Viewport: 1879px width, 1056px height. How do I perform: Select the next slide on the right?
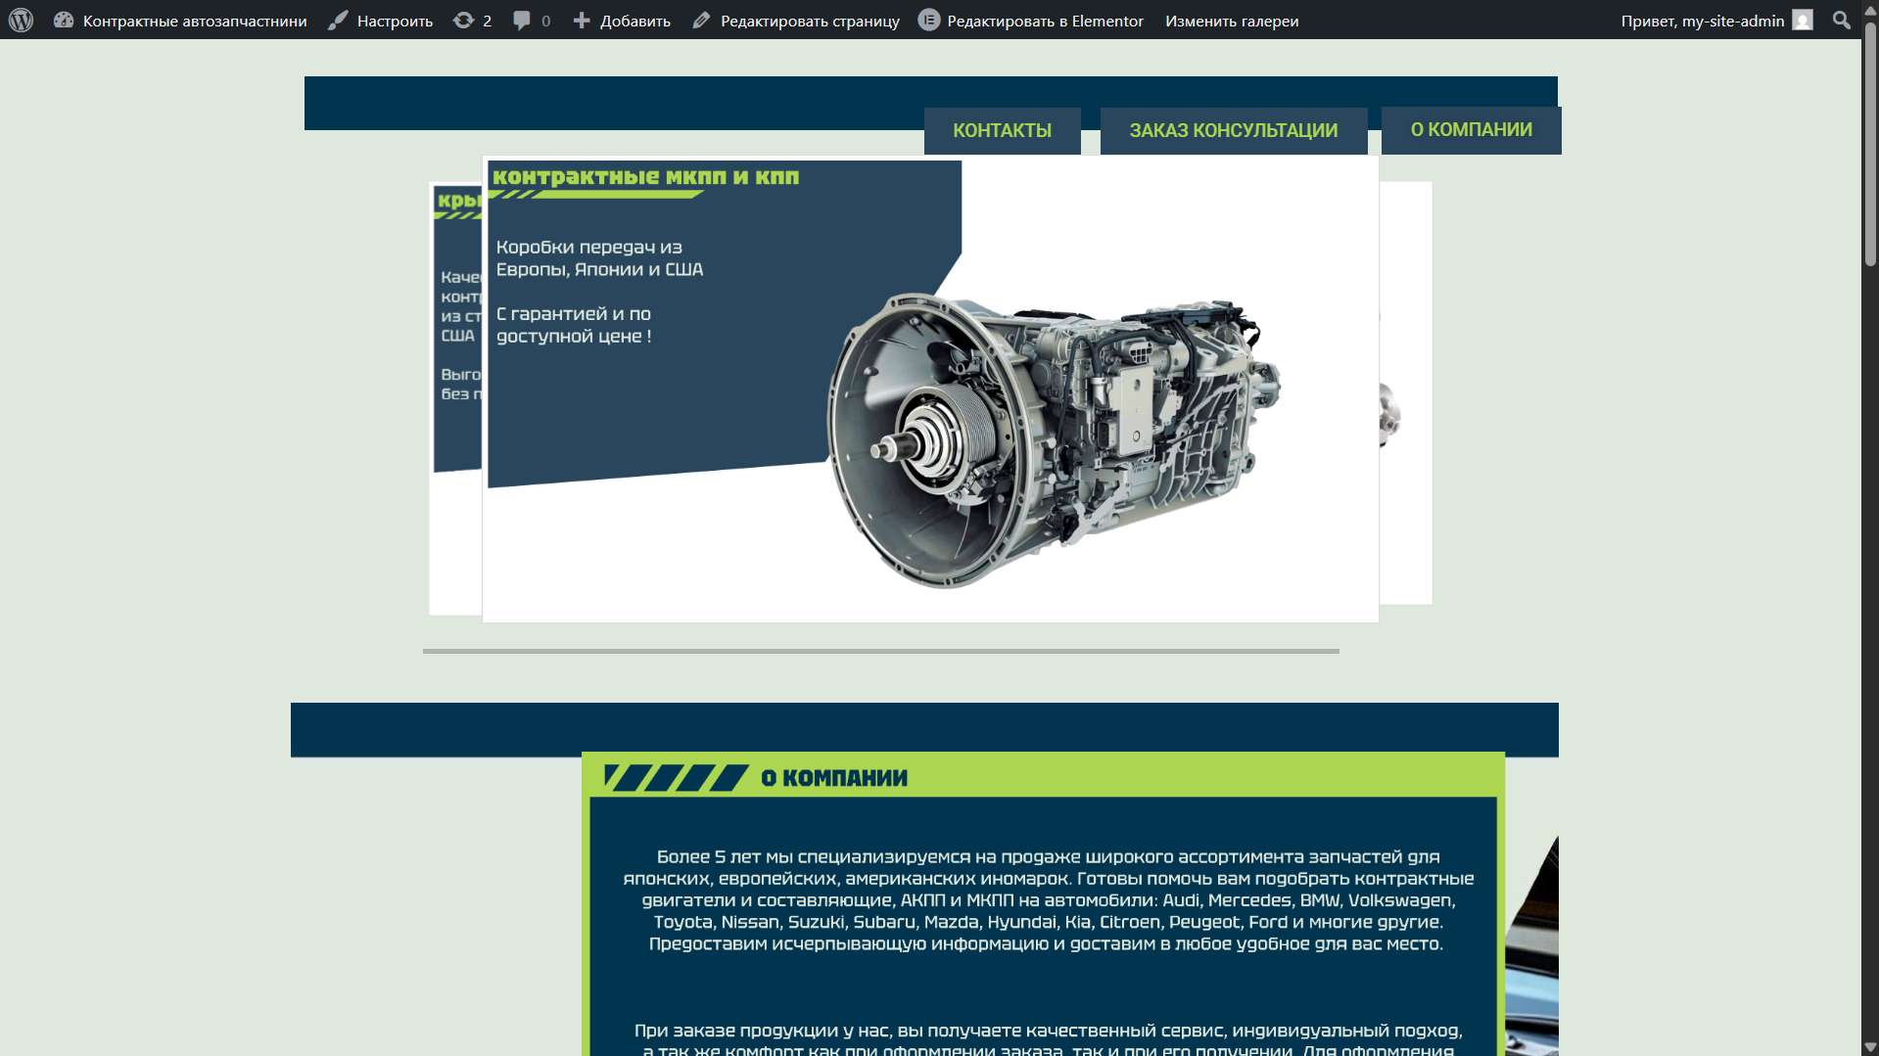coord(1405,392)
